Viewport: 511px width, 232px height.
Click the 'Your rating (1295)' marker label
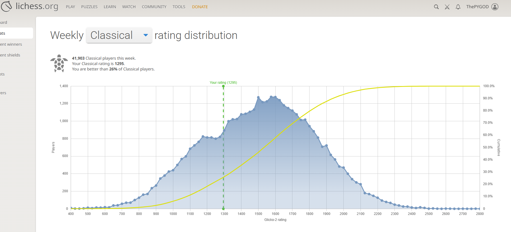pyautogui.click(x=223, y=83)
